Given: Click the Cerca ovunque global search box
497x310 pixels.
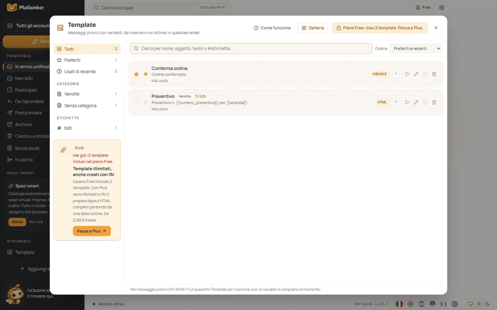Looking at the screenshot, I should click(161, 7).
